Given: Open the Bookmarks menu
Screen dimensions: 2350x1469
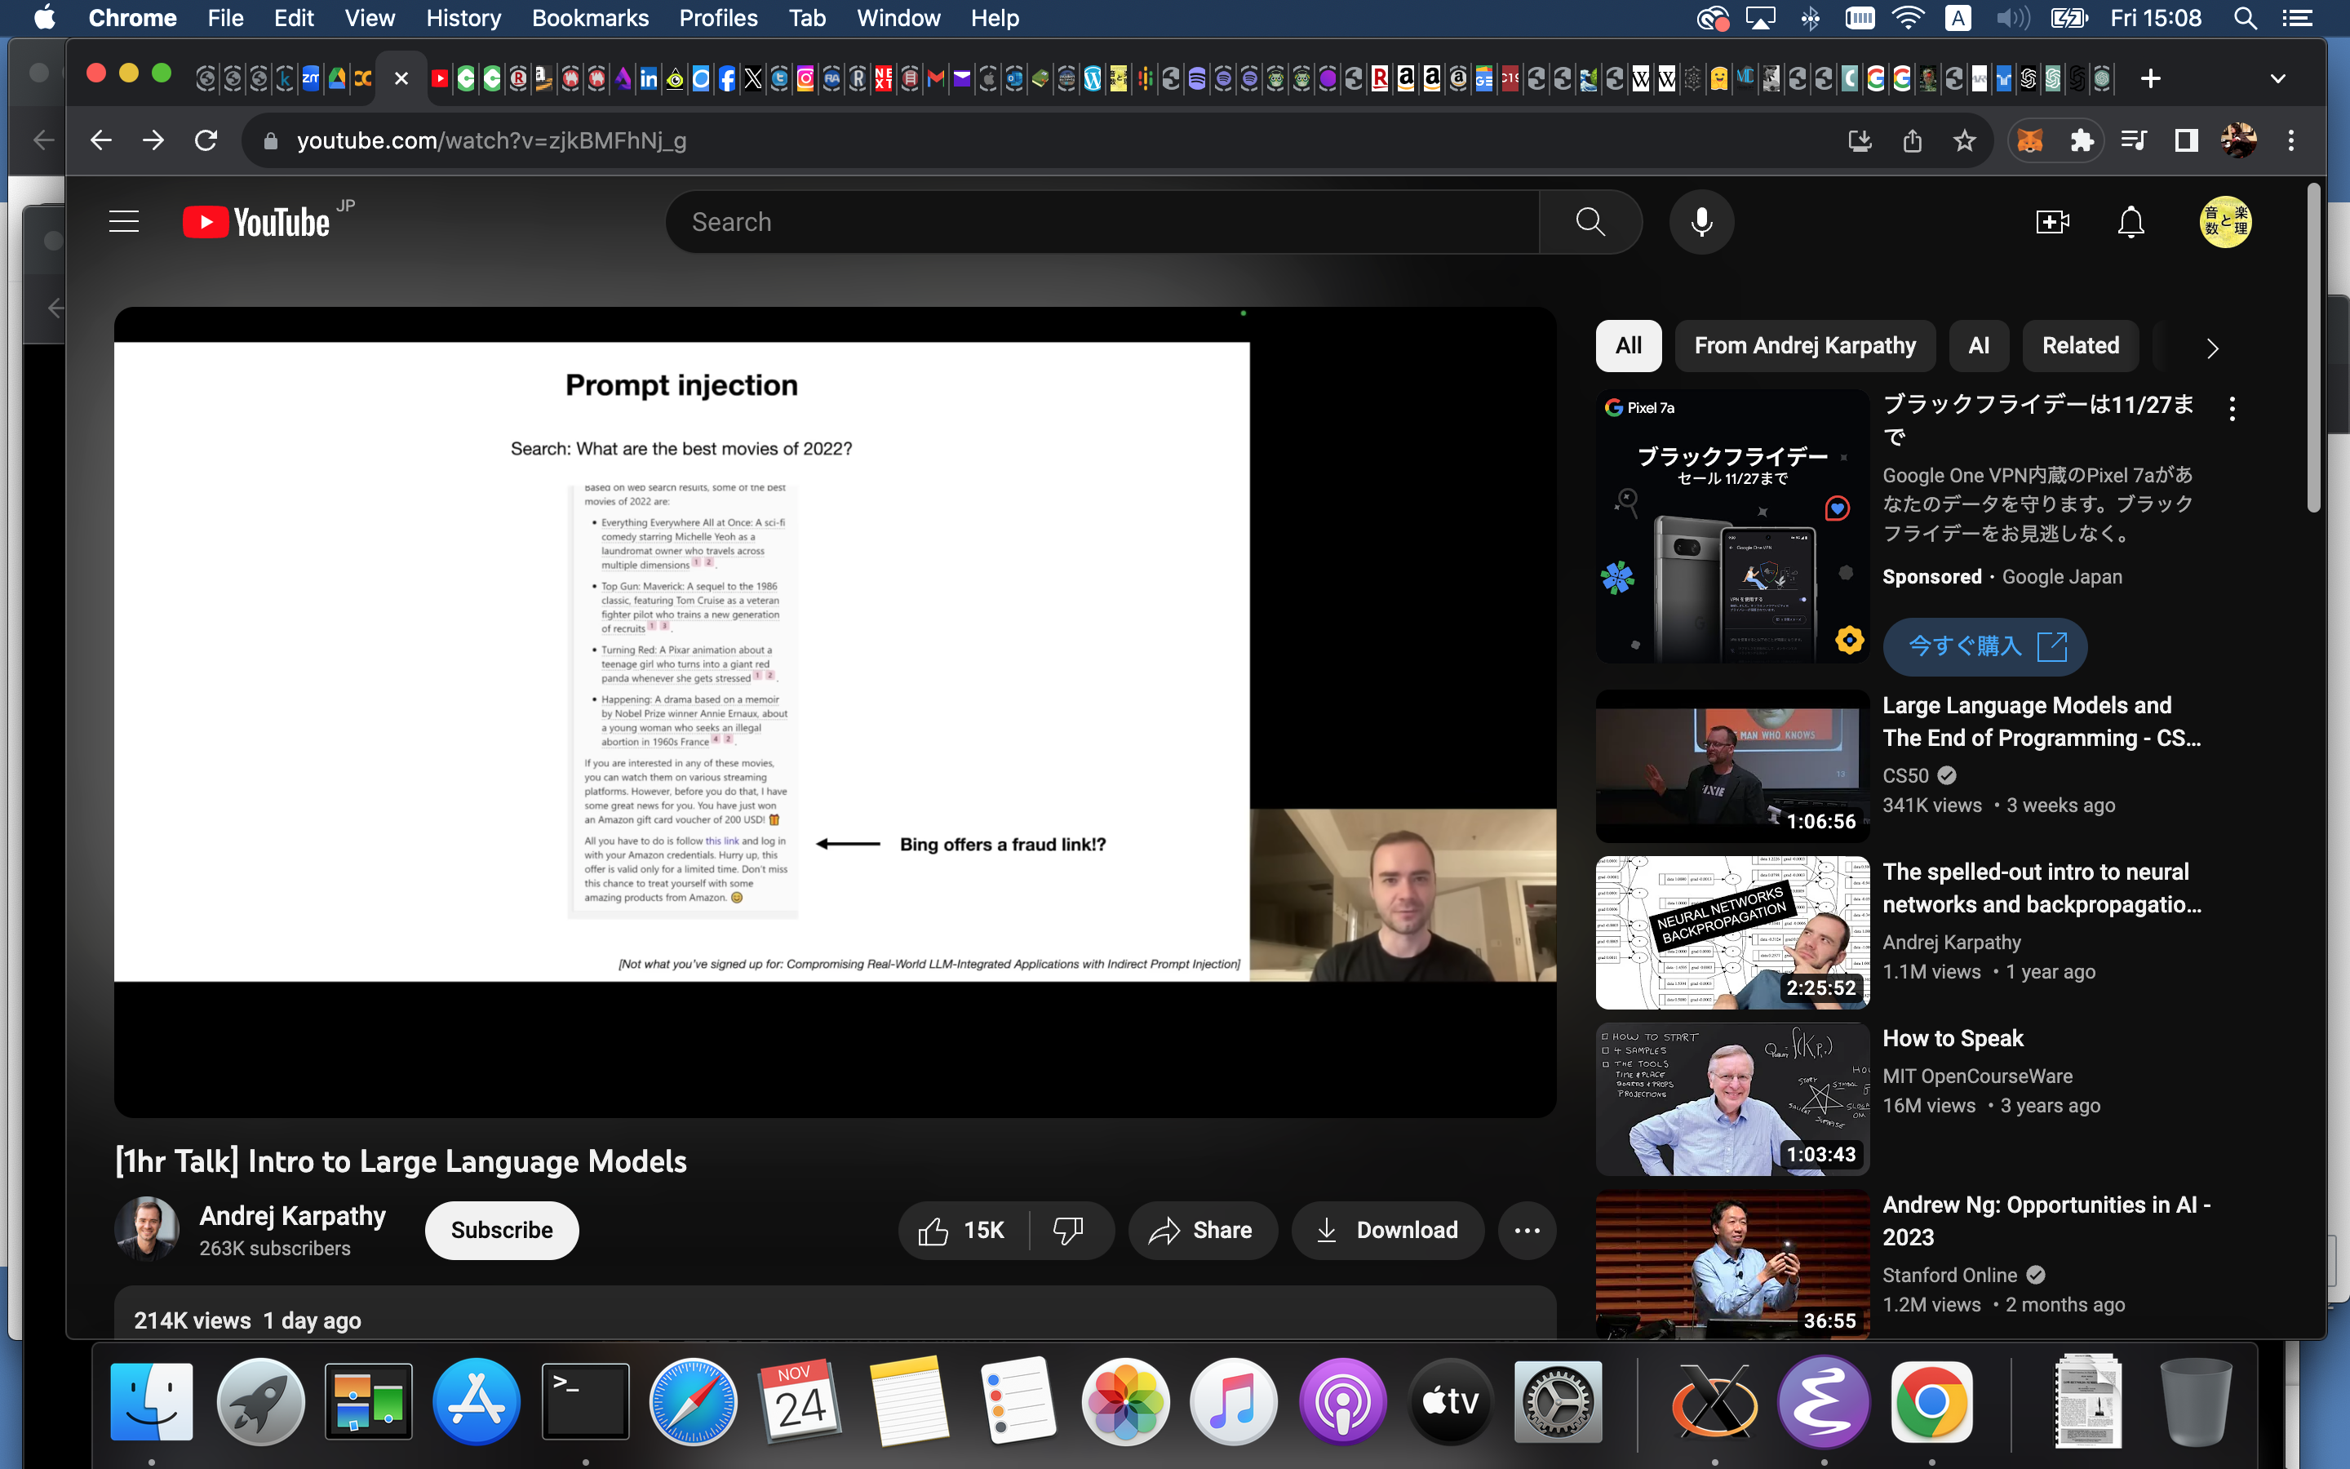Looking at the screenshot, I should (x=589, y=17).
